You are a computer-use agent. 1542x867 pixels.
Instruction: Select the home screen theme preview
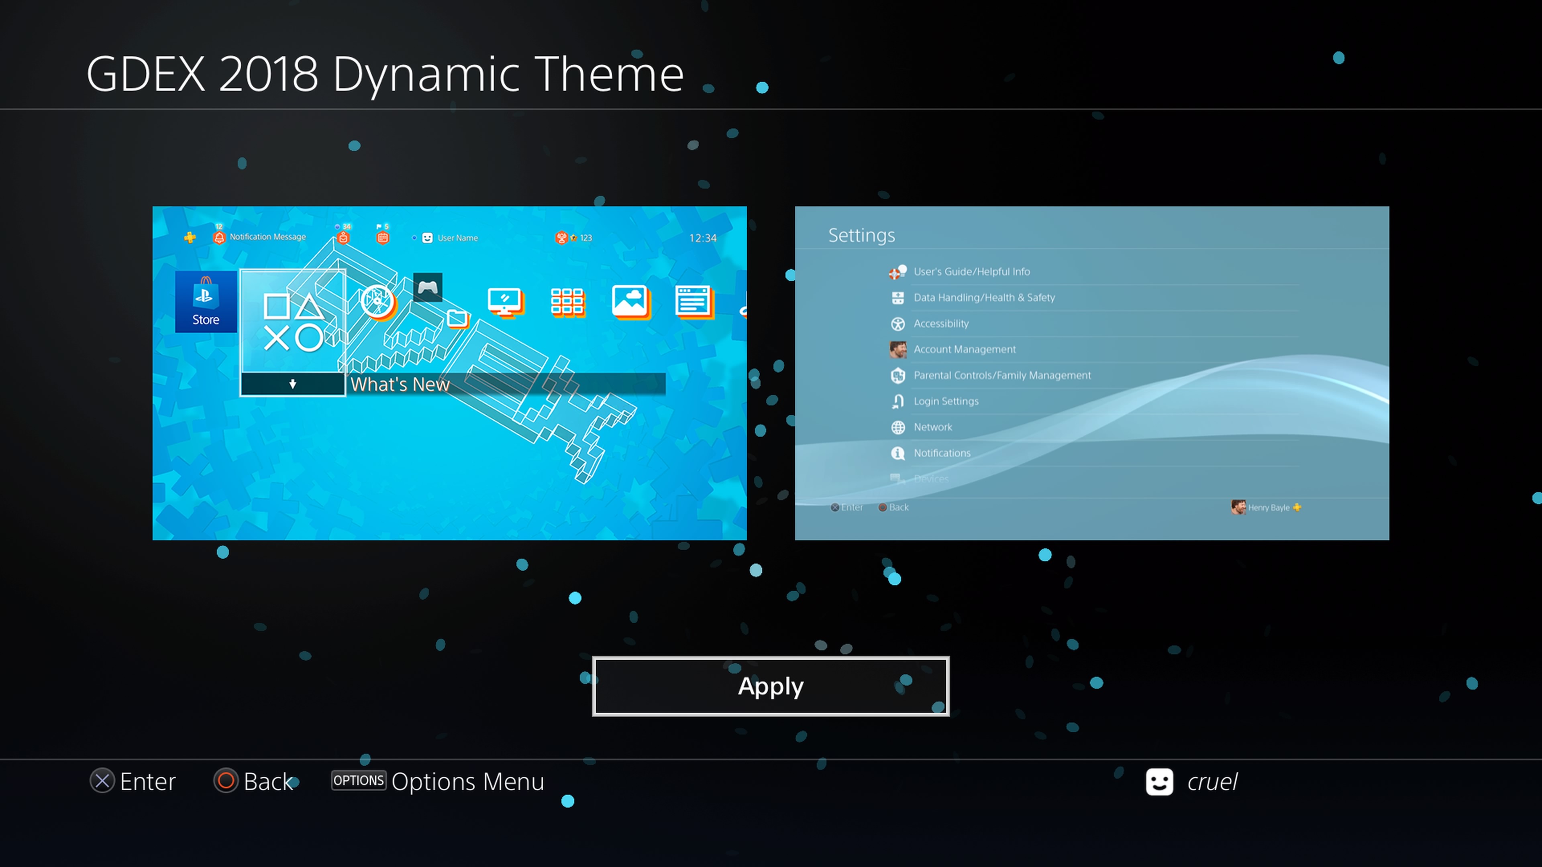pos(450,373)
